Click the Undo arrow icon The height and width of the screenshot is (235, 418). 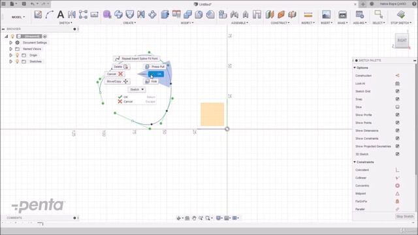[33, 4]
